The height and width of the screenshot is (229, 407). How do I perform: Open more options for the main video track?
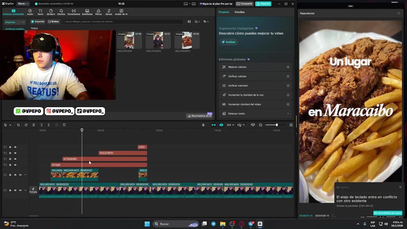tap(25, 190)
